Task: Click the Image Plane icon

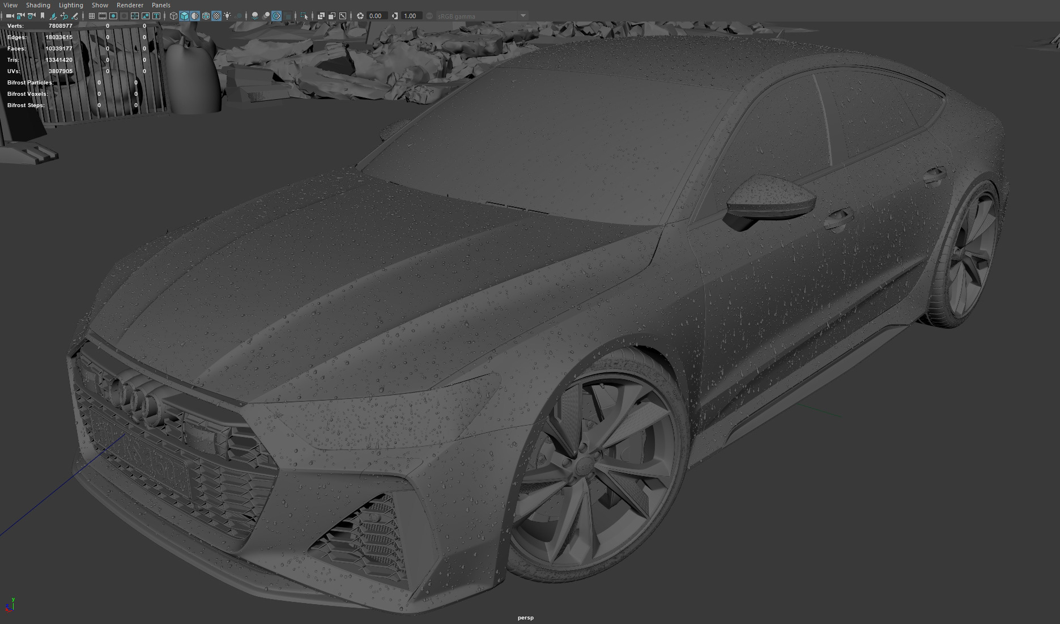Action: [x=53, y=16]
